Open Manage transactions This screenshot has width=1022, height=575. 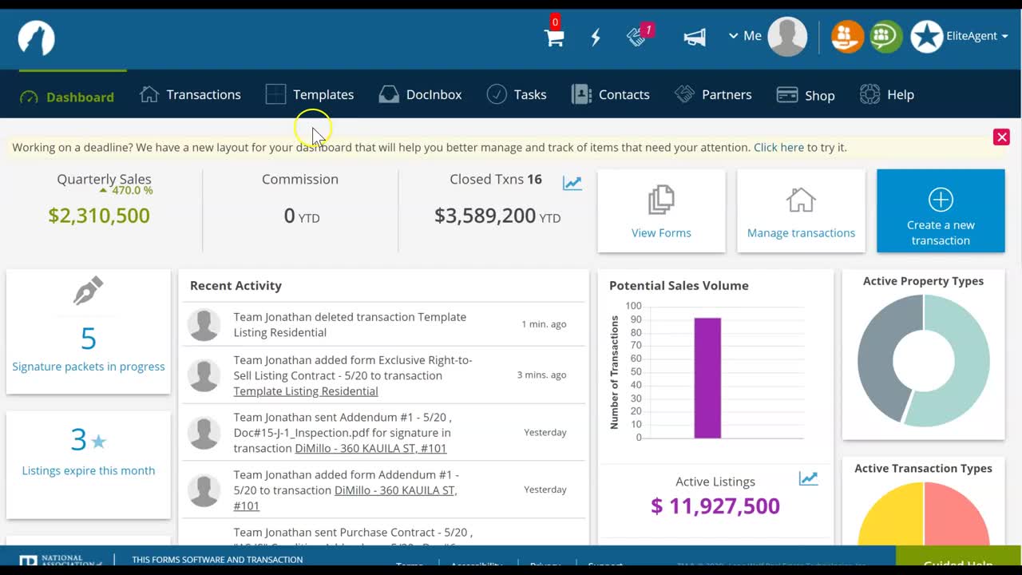click(x=801, y=211)
